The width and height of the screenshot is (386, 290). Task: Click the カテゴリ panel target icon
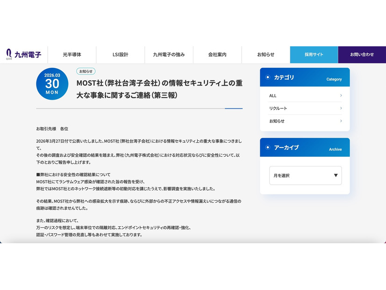coord(267,78)
